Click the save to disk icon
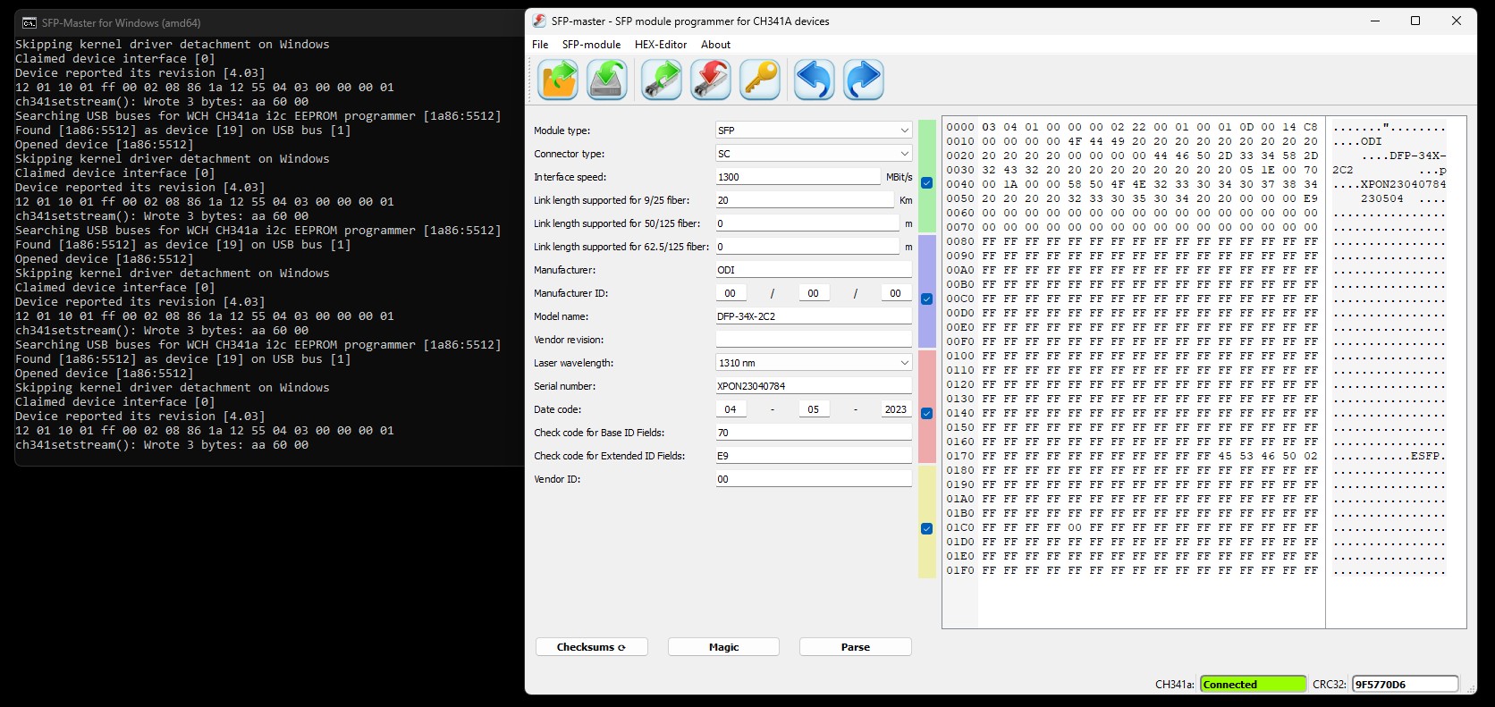The image size is (1495, 707). point(606,80)
